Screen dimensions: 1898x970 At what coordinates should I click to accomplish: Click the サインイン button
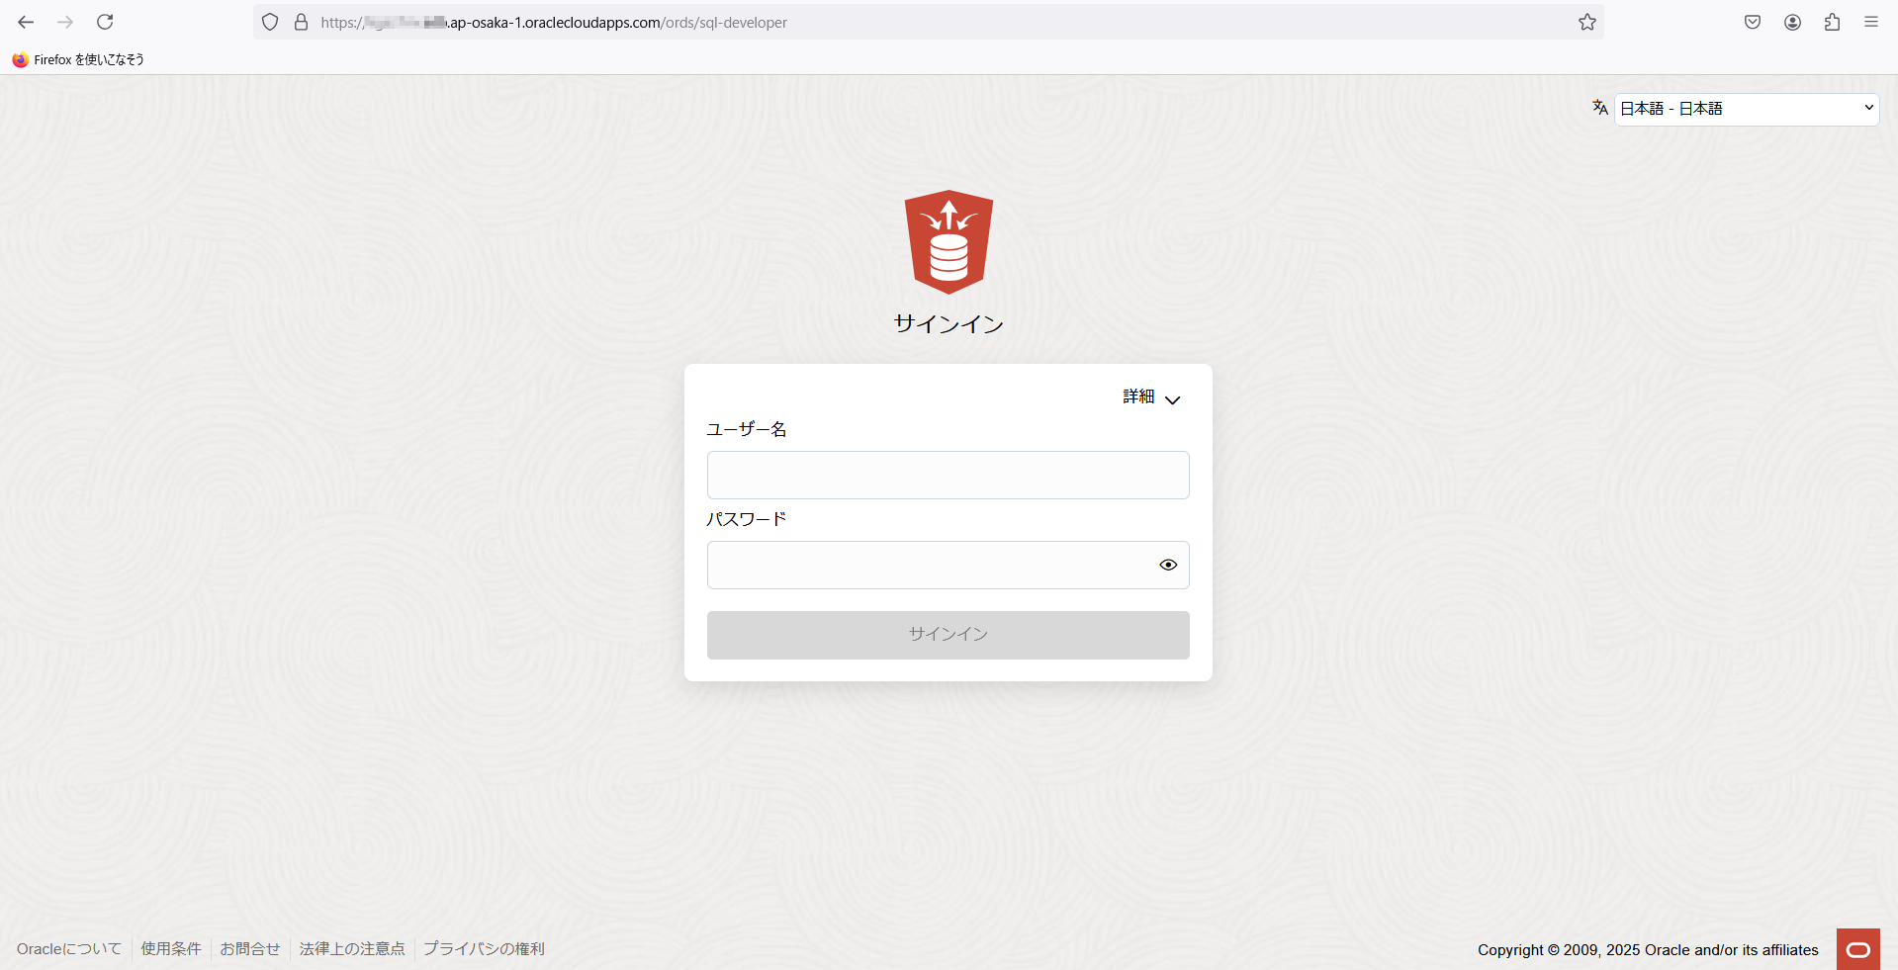949,635
